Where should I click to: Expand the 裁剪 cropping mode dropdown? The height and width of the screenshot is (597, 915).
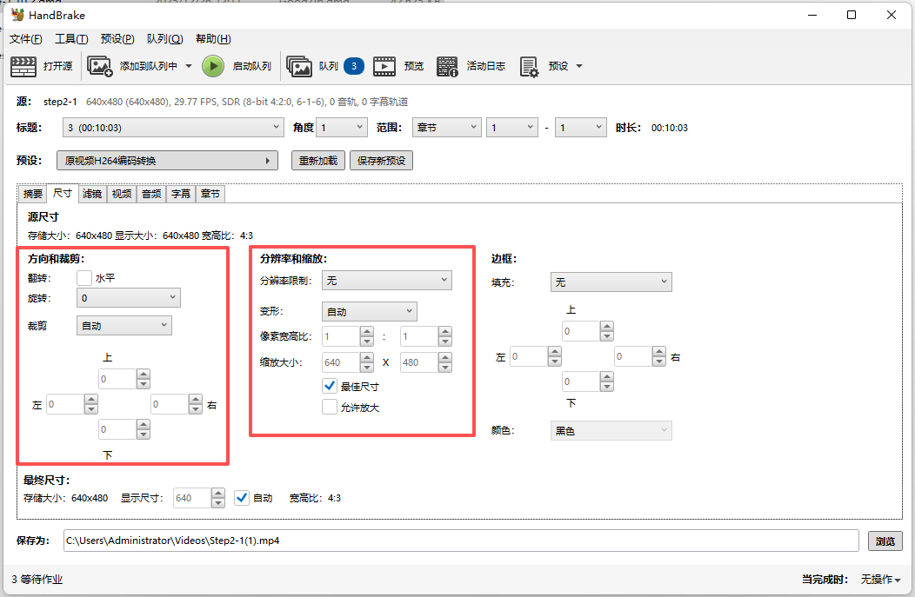coord(124,326)
